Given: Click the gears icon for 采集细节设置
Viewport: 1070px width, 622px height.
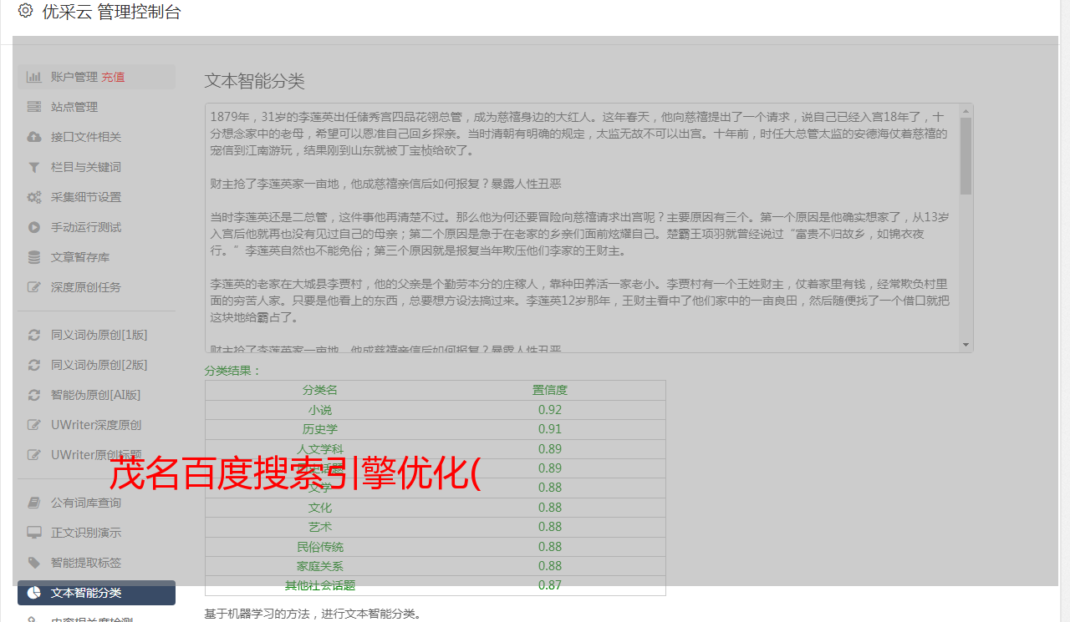Looking at the screenshot, I should coord(34,197).
